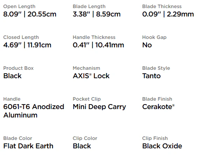Select the 8.09" | 20.55cm open length value
The width and height of the screenshot is (203, 155).
coord(30,14)
